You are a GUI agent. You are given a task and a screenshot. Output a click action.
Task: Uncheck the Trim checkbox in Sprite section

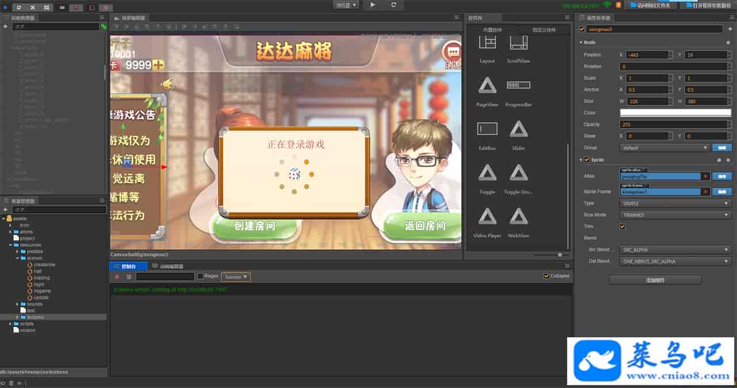[622, 227]
